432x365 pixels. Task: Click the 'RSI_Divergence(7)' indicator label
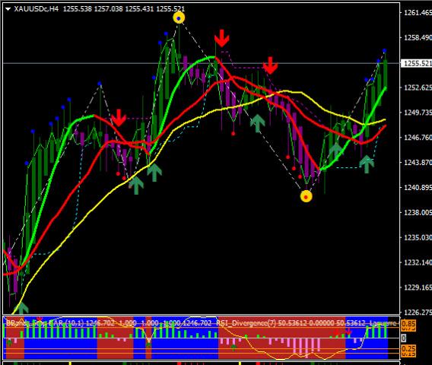246,323
